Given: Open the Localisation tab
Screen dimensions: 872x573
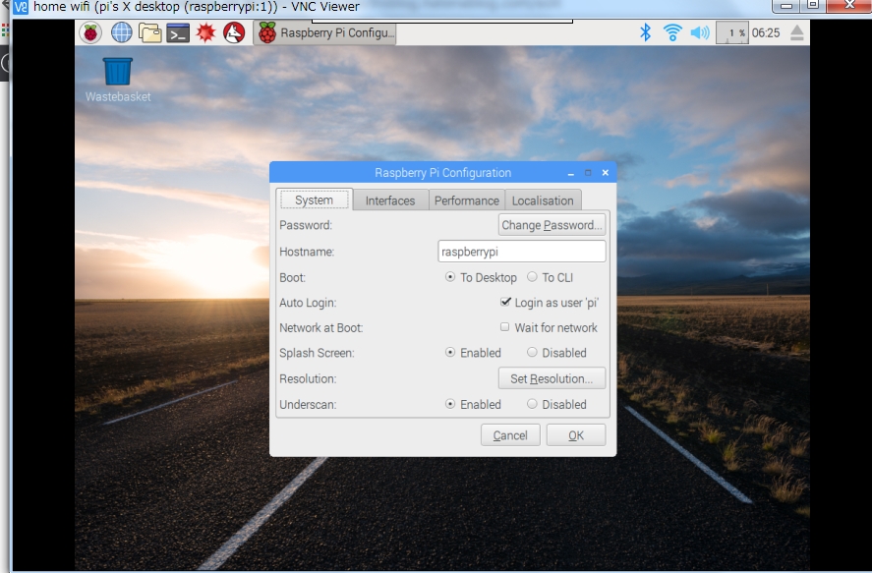Looking at the screenshot, I should click(543, 201).
